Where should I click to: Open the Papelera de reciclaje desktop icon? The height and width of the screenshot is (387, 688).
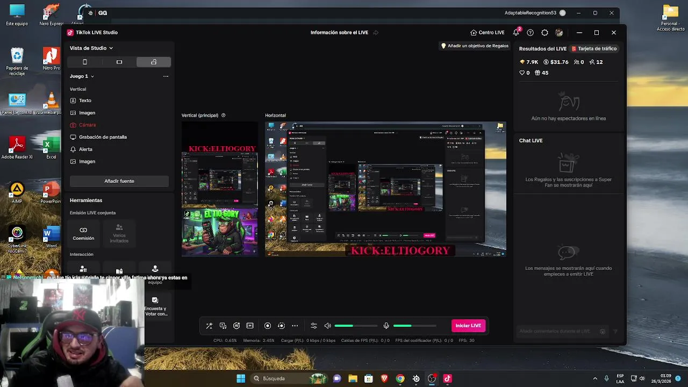17,62
